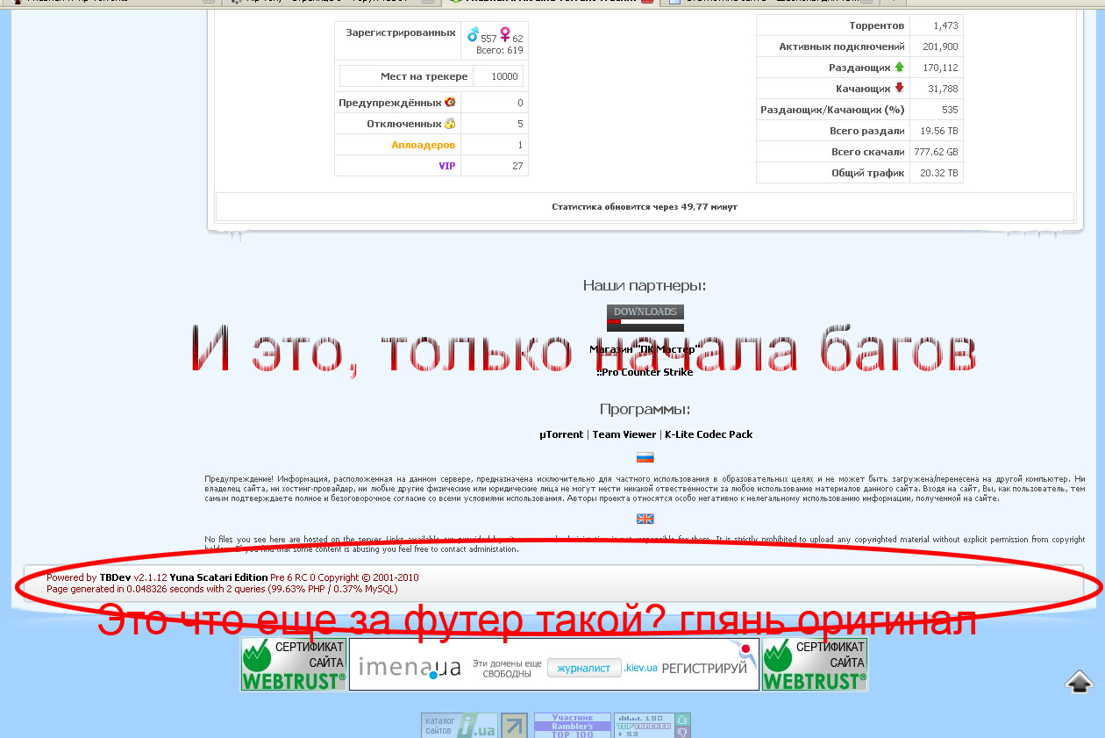Click the Всего раздали value 19.56 TB
This screenshot has height=738, width=1105.
click(x=939, y=131)
